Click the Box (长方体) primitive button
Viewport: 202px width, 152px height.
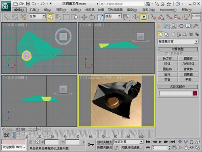point(167,58)
